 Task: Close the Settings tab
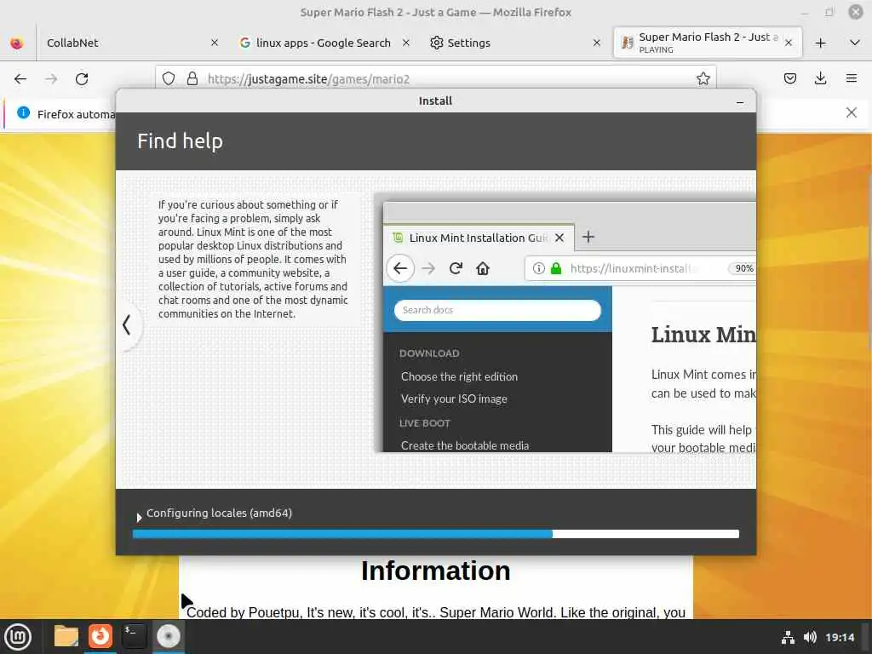[x=597, y=43]
